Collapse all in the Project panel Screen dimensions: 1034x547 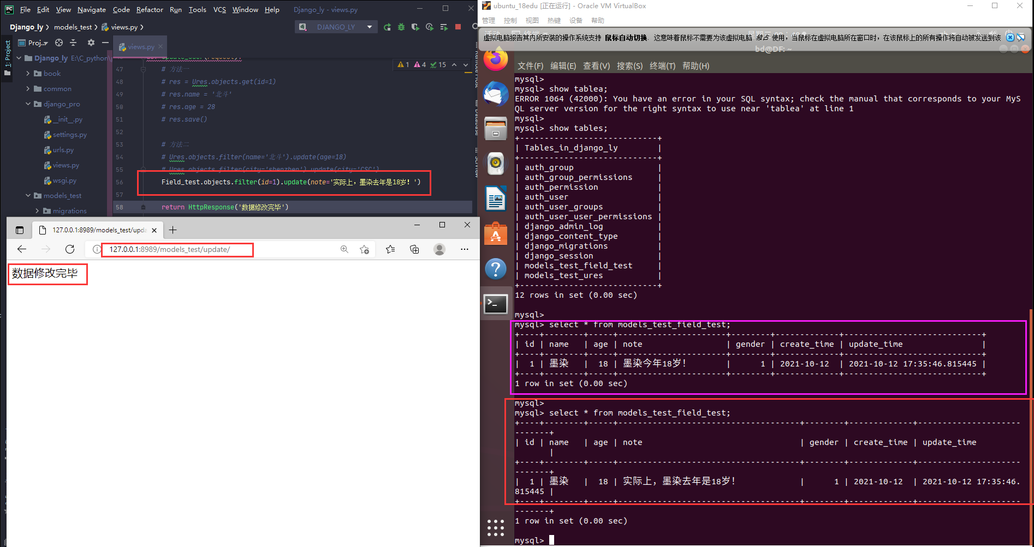pyautogui.click(x=74, y=43)
